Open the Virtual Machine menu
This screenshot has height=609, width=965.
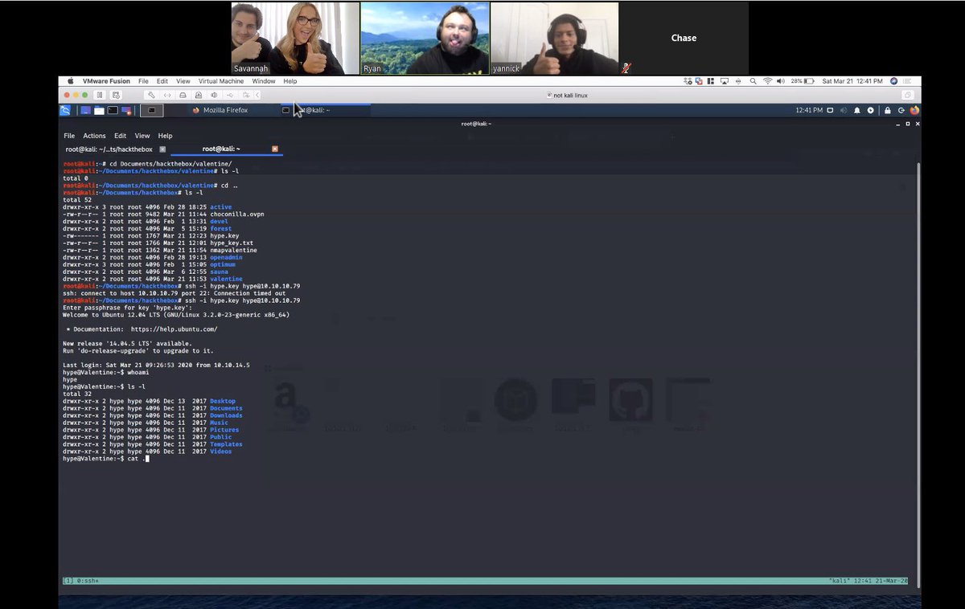221,81
